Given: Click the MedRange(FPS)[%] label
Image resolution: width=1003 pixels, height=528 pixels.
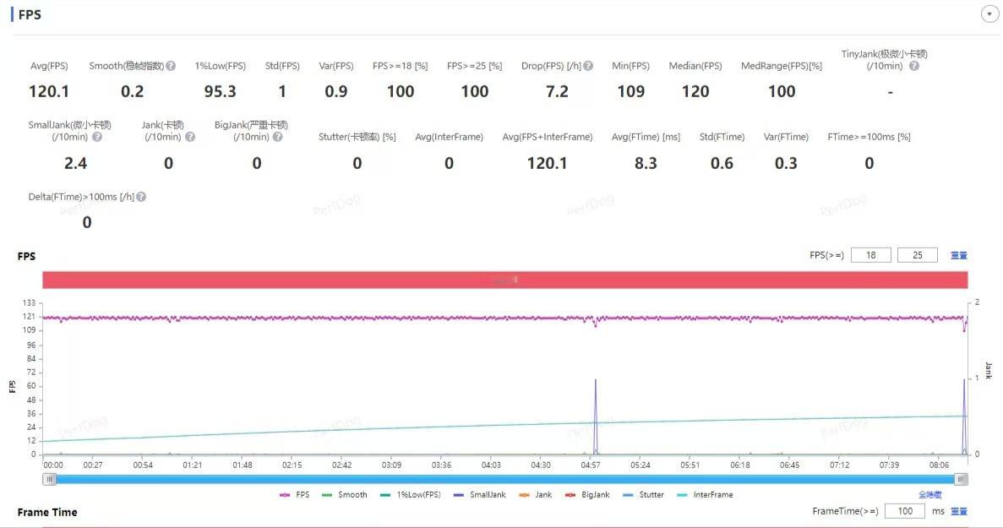Looking at the screenshot, I should (781, 66).
